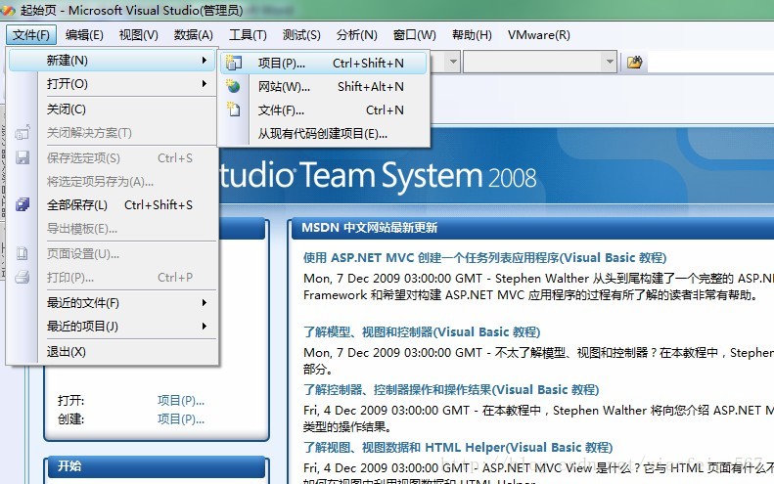The image size is (774, 484).
Task: Select 从现有代码创建项目(E)...
Action: (324, 134)
